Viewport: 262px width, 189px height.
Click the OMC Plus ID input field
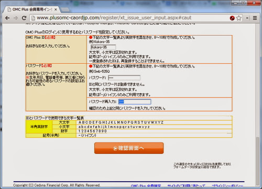[x=103, y=47]
